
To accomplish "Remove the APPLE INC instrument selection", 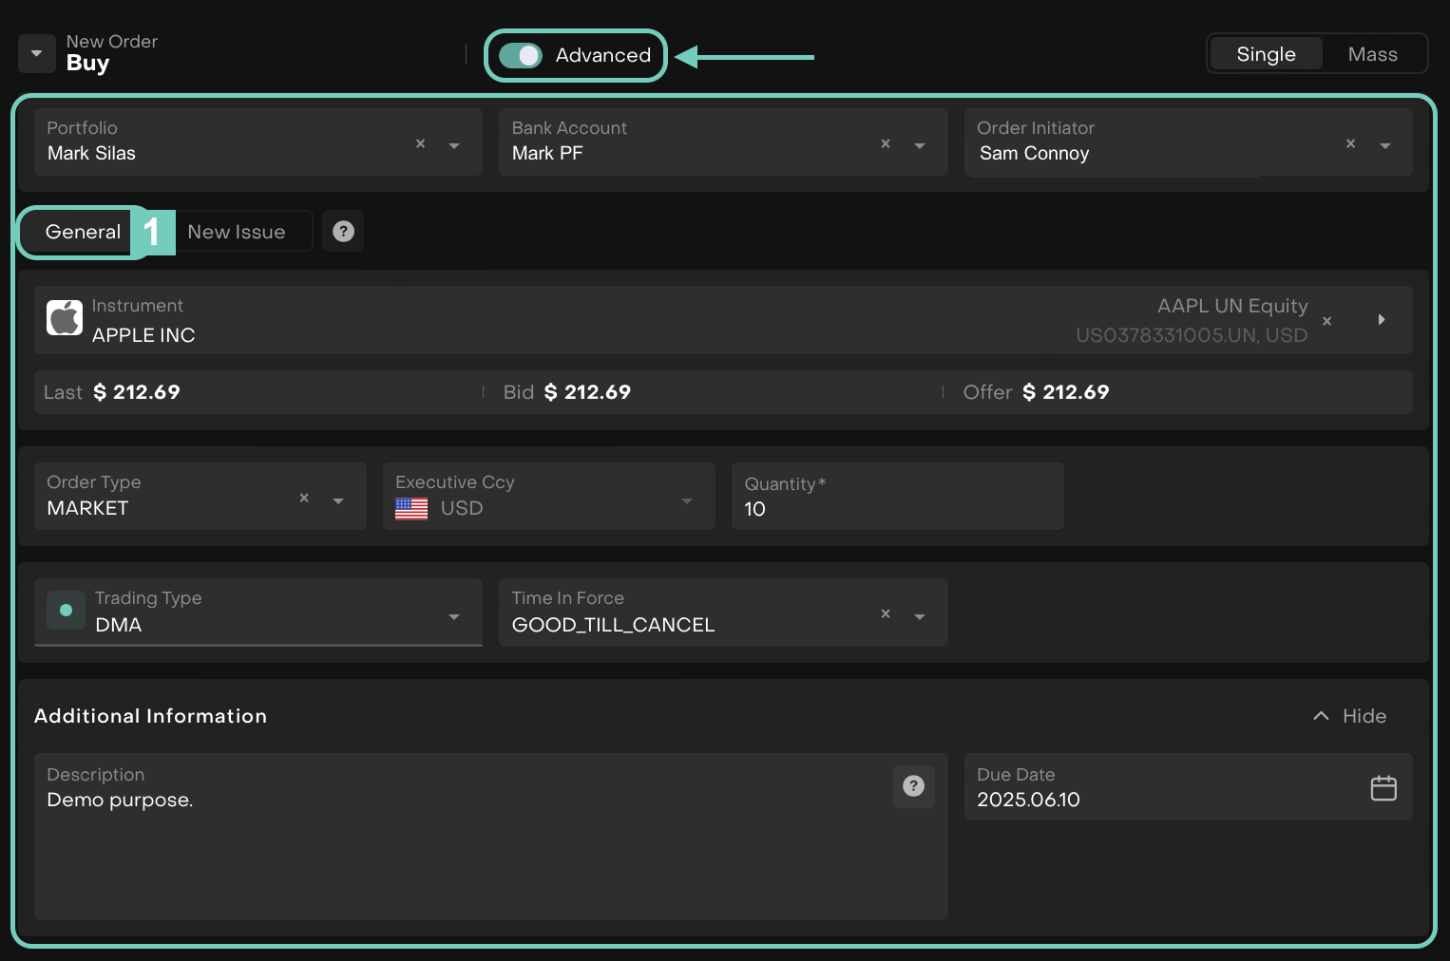I will pyautogui.click(x=1326, y=322).
